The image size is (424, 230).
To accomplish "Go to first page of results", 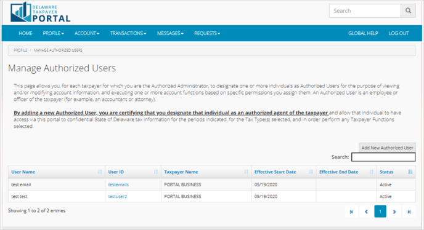I will click(x=351, y=212).
